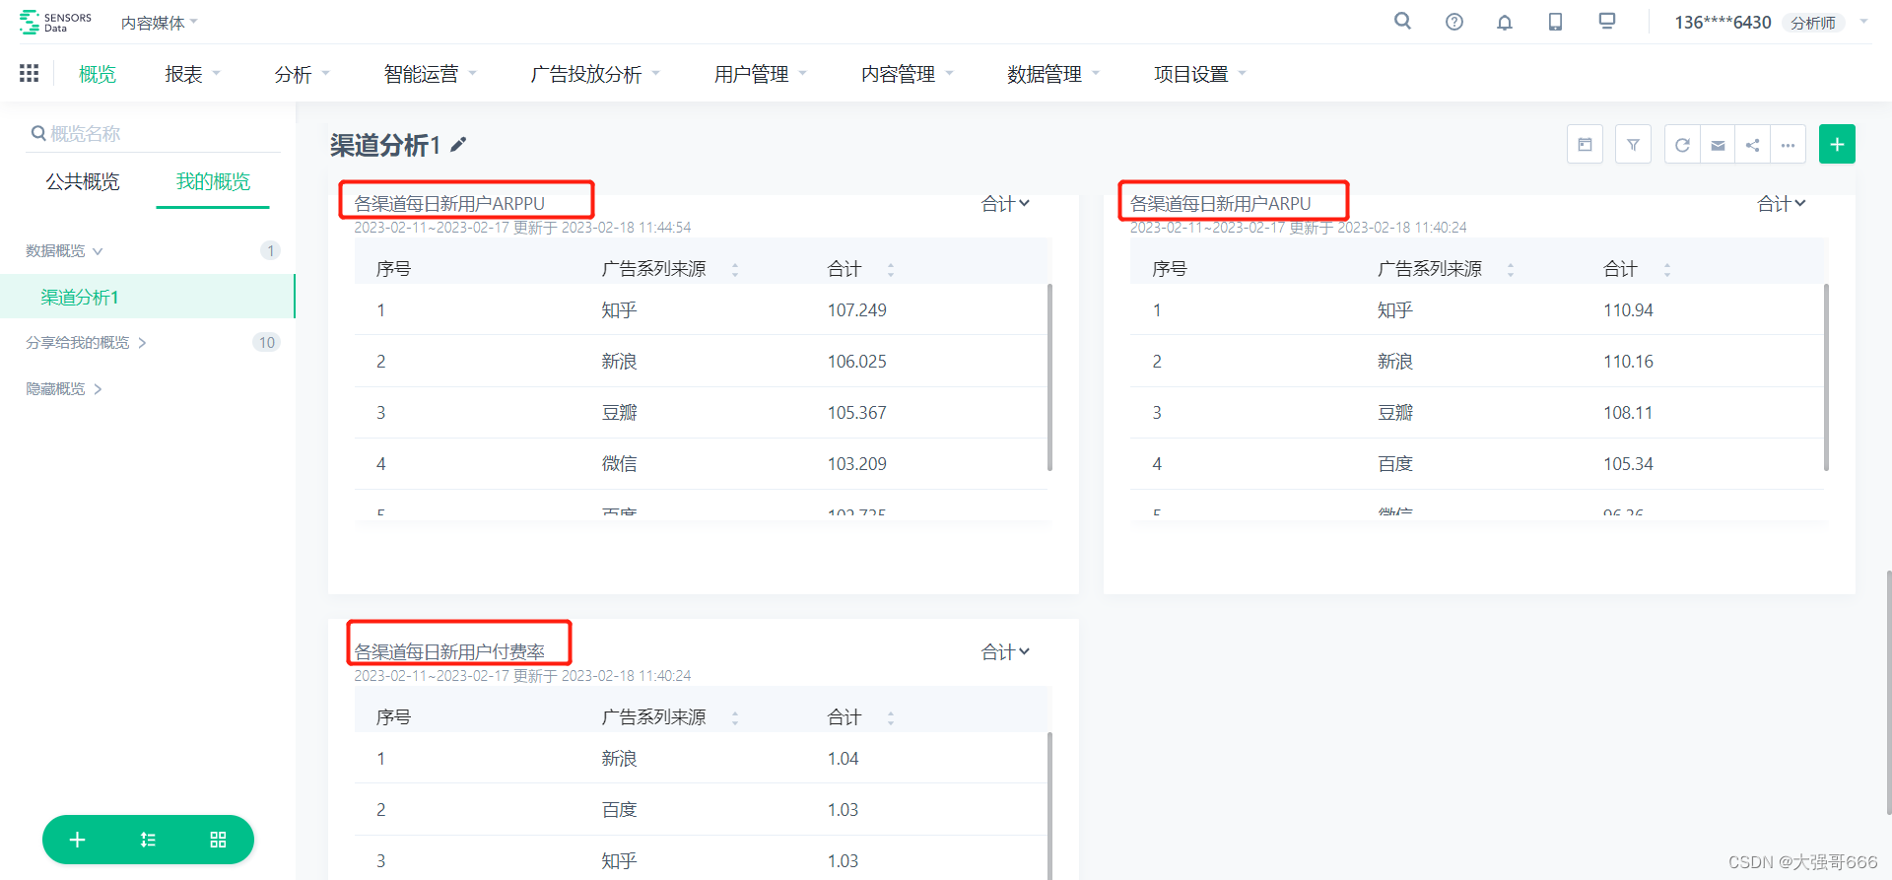The image size is (1892, 880).
Task: Open the apps grid menu icon
Action: coord(30,73)
